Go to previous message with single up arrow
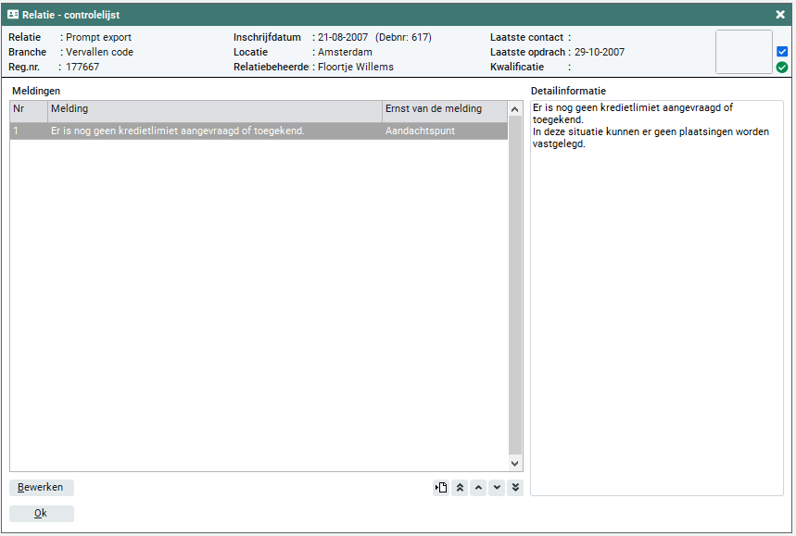796x536 pixels. click(x=478, y=488)
